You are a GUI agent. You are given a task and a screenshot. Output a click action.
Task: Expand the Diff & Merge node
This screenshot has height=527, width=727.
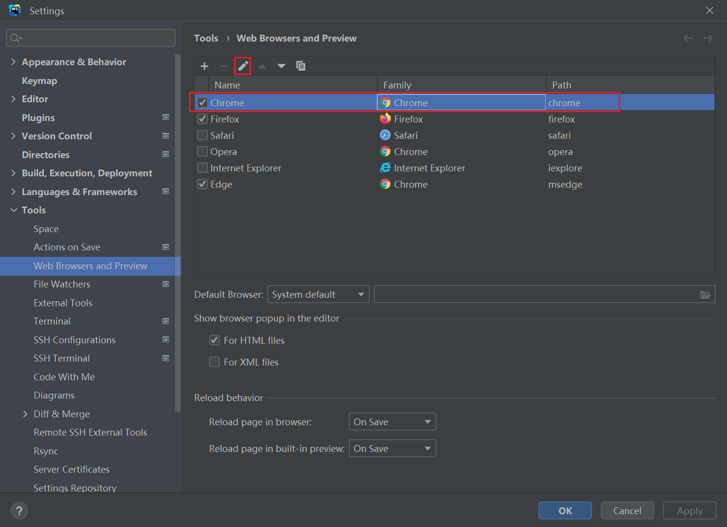coord(25,414)
